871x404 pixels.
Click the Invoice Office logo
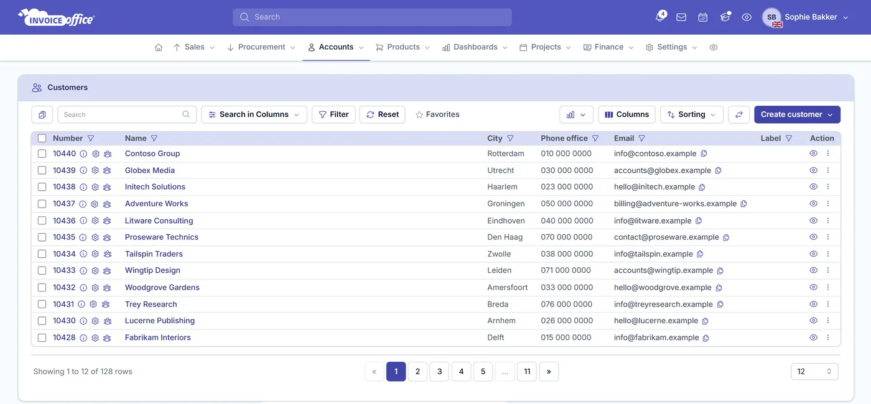(56, 17)
